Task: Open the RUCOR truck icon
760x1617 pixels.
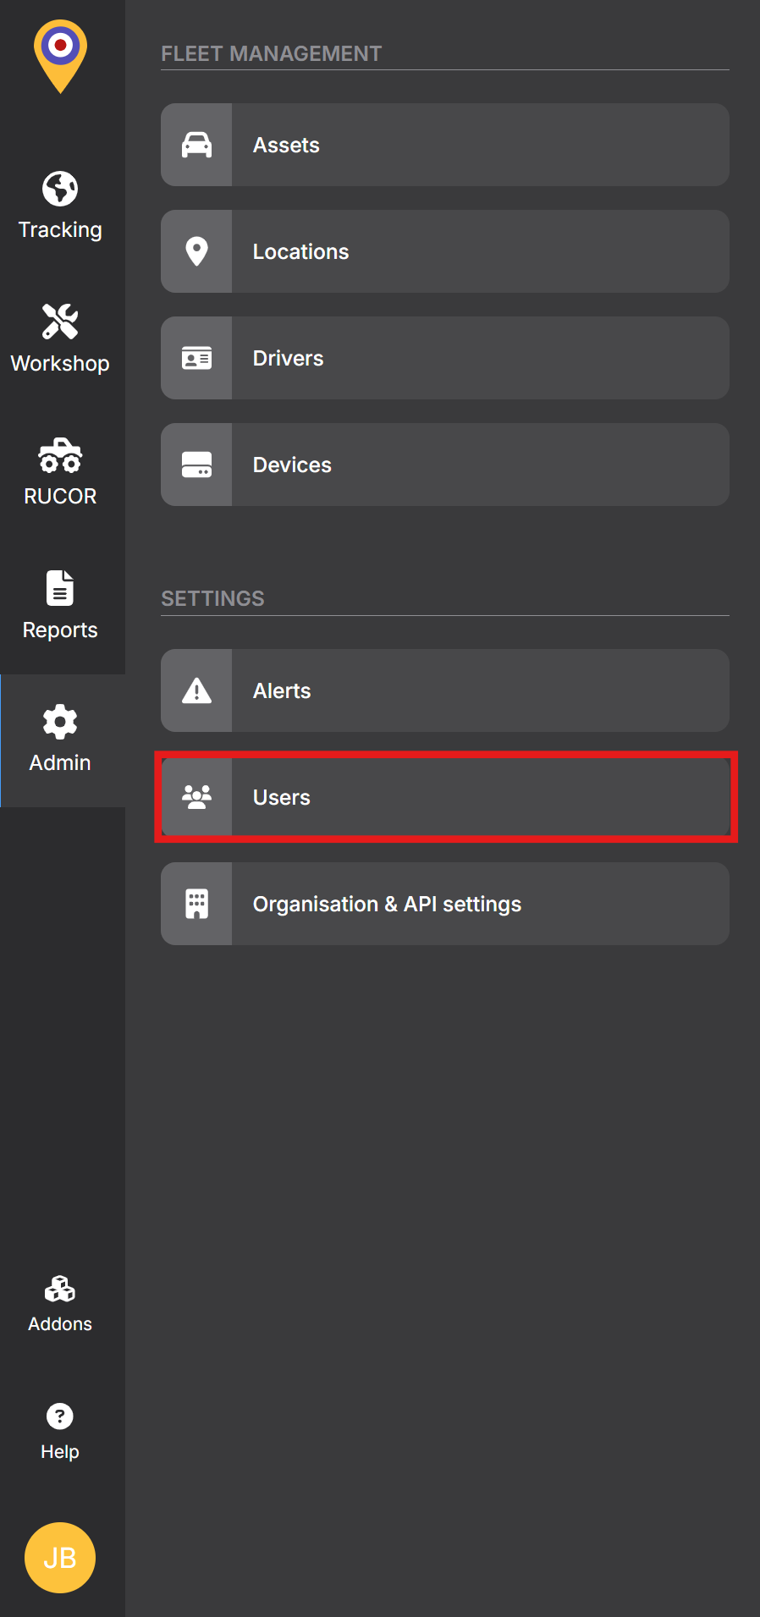Action: [x=60, y=455]
